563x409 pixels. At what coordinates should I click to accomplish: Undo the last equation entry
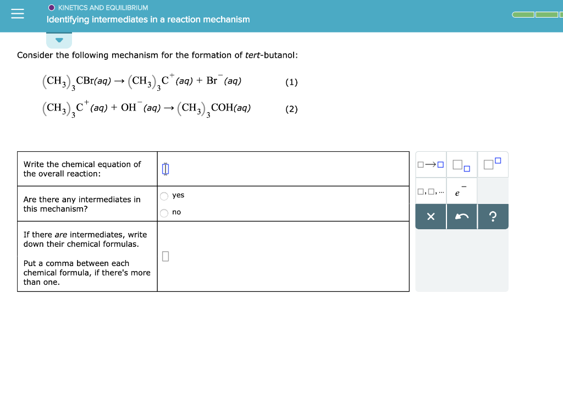click(x=462, y=216)
